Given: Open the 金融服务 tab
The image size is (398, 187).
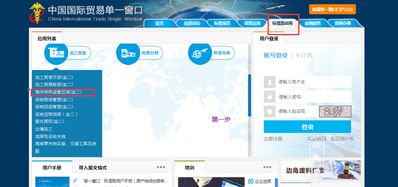Looking at the screenshot, I should click(x=312, y=23).
